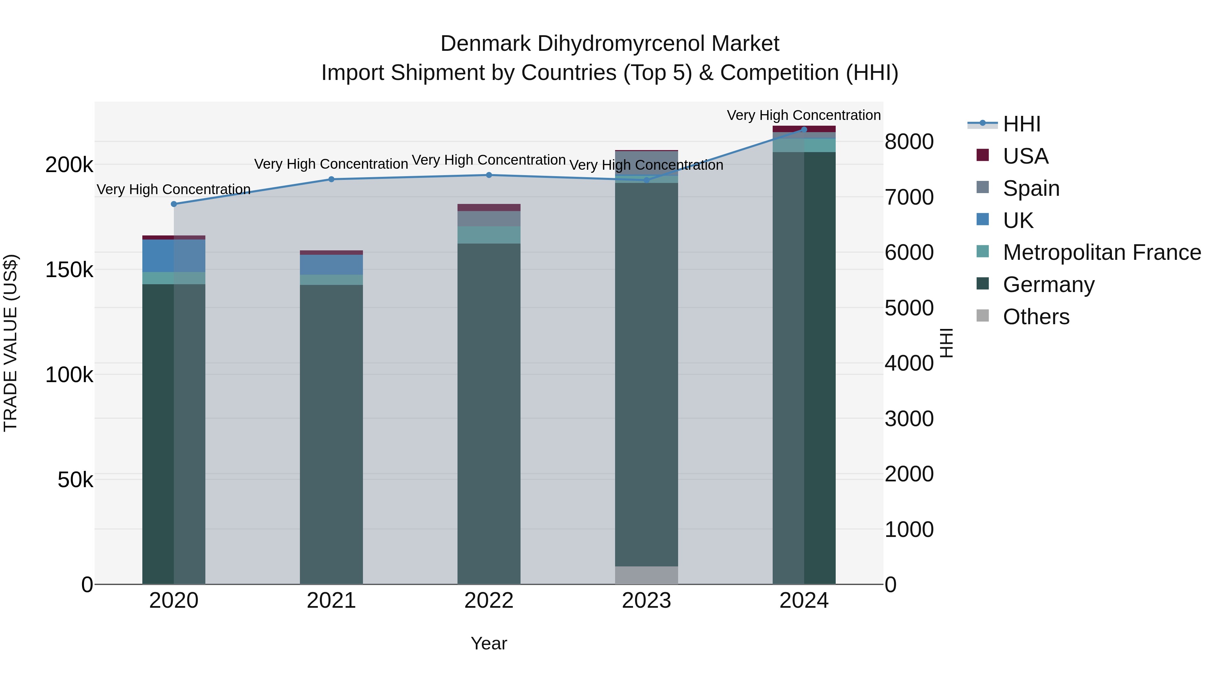Click the Others segment of 2023 bar
Image resolution: width=1220 pixels, height=686 pixels.
(x=647, y=575)
